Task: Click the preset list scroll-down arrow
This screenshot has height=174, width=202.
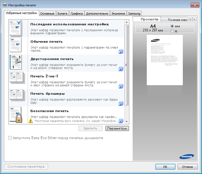Action: tap(127, 121)
